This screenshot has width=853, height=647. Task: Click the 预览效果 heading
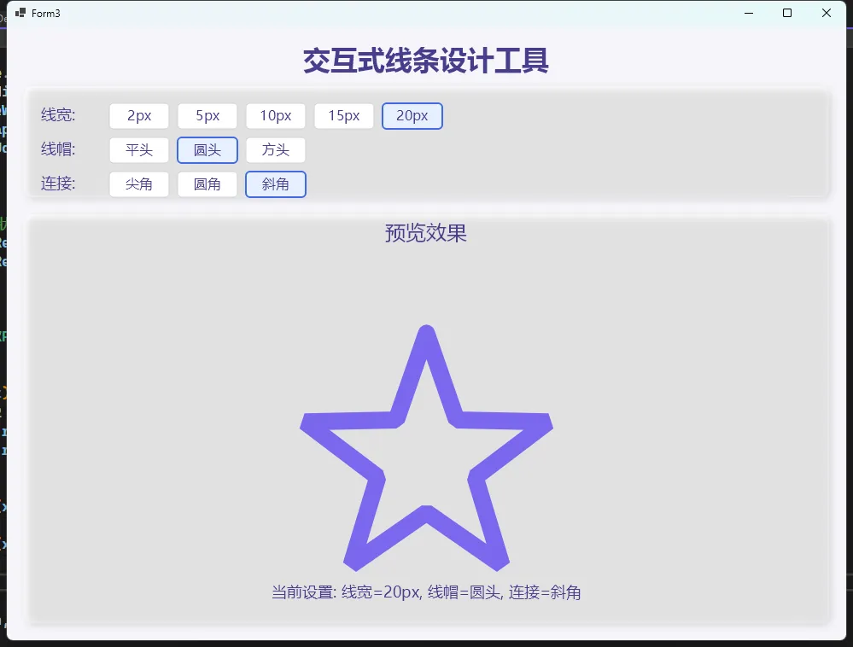426,233
